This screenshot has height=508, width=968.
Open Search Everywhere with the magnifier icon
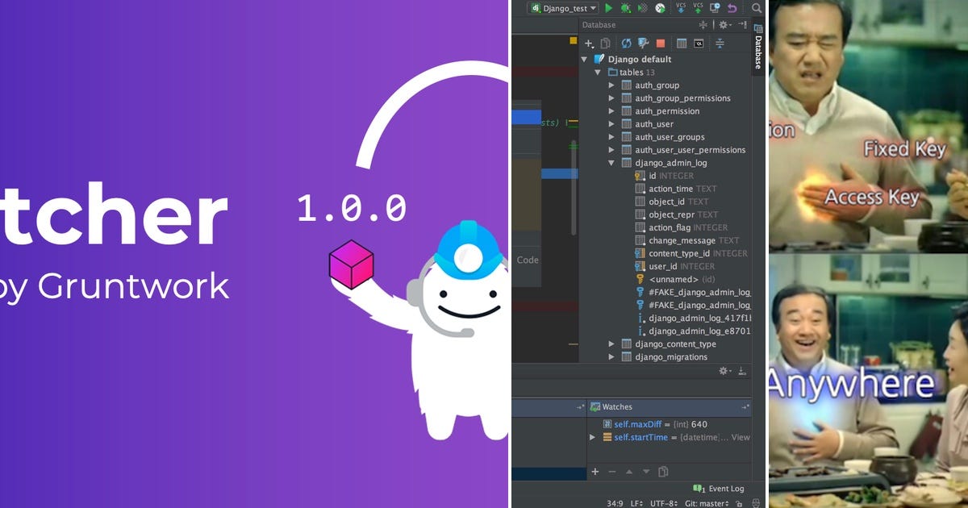tap(757, 8)
